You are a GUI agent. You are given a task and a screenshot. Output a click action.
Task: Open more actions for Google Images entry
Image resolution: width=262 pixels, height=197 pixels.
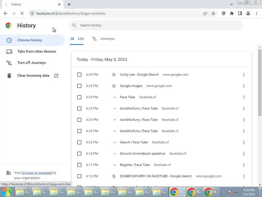pos(244,86)
